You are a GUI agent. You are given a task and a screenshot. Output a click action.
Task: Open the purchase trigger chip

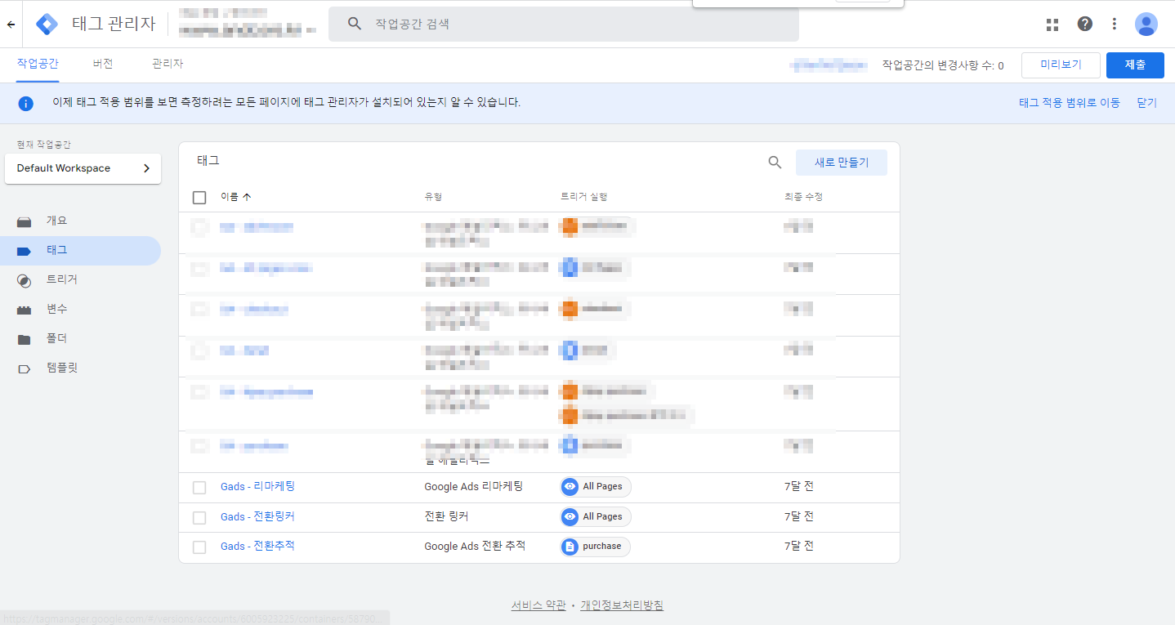point(595,547)
